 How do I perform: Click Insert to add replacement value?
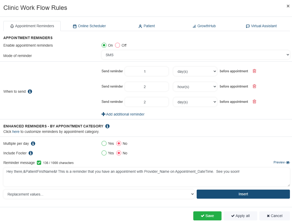[243, 194]
